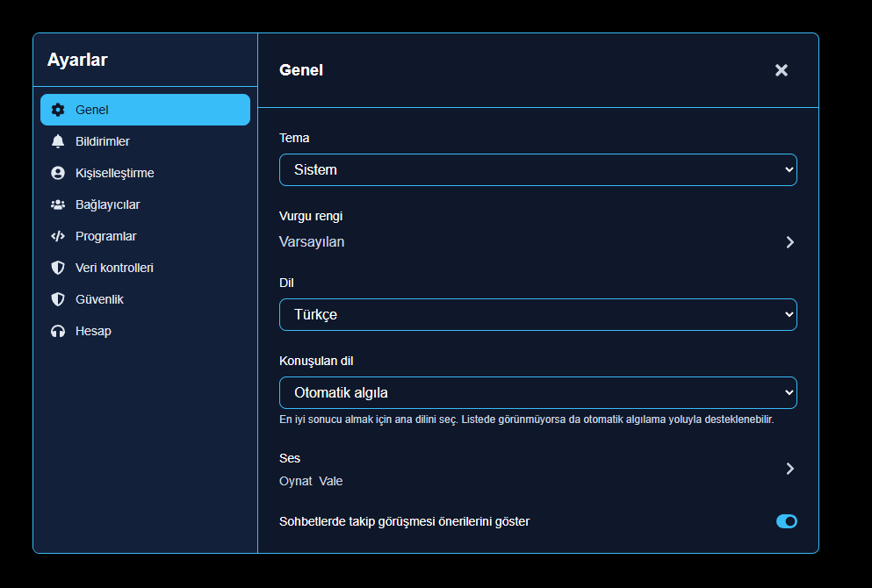
Task: Go to the Bağlayıcılar section
Action: (x=145, y=204)
